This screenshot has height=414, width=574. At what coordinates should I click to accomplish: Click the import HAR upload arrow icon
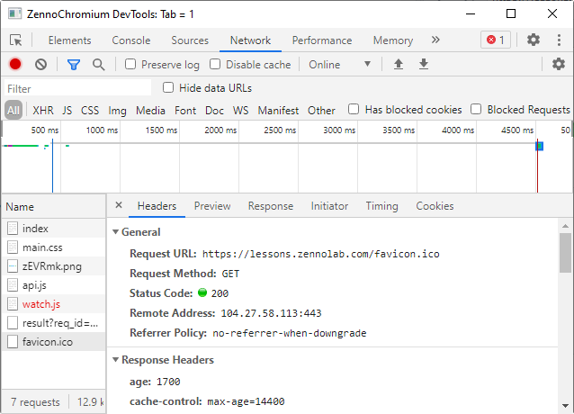399,64
